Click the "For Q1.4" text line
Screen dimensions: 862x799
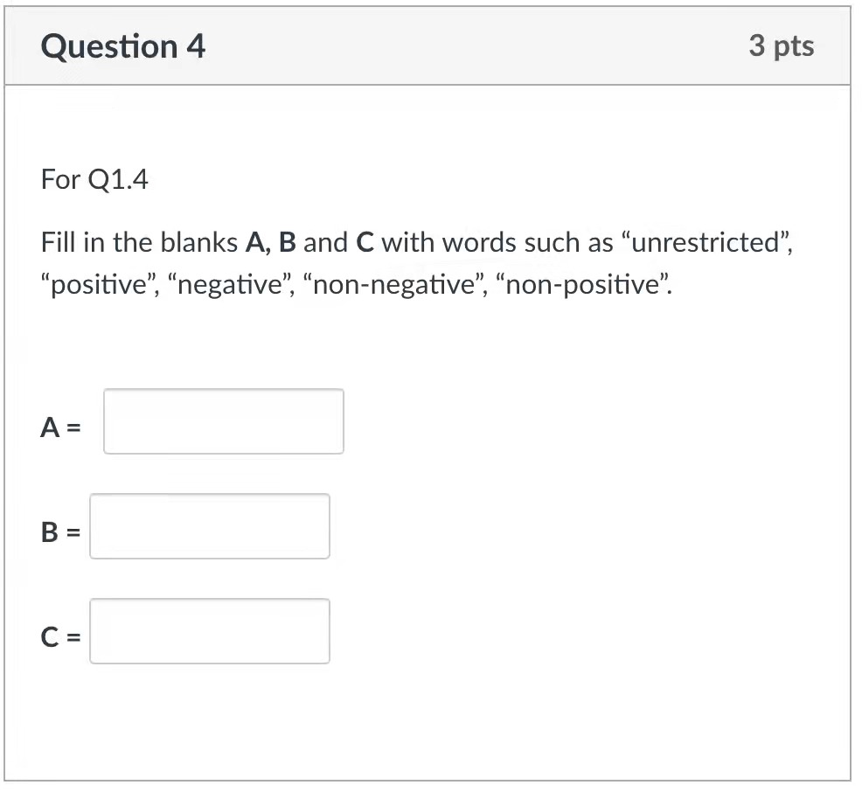click(94, 181)
